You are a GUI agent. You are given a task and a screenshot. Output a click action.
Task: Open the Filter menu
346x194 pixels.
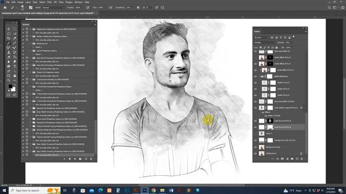pyautogui.click(x=49, y=2)
